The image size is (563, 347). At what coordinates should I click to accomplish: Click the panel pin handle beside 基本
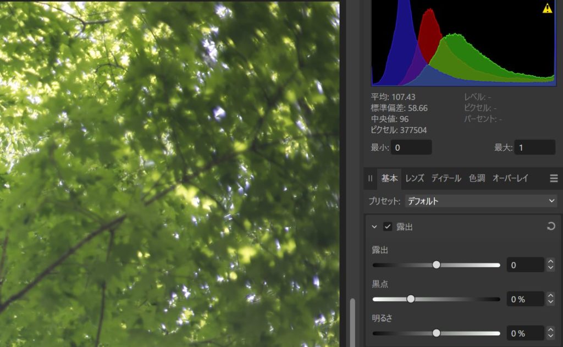[x=370, y=178]
